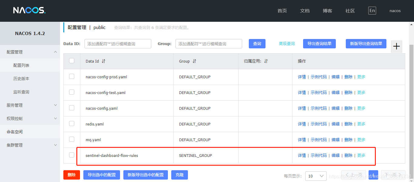Open 示例代码 for nacos-config-test.yaml
414x182 pixels.
click(x=319, y=93)
